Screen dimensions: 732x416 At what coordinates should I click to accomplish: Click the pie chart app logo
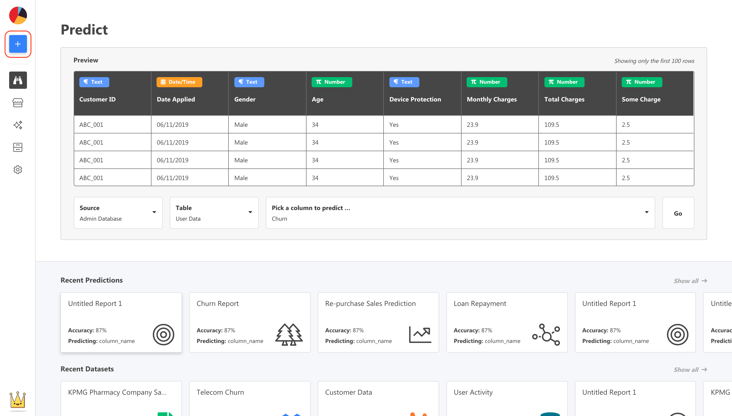pyautogui.click(x=18, y=15)
